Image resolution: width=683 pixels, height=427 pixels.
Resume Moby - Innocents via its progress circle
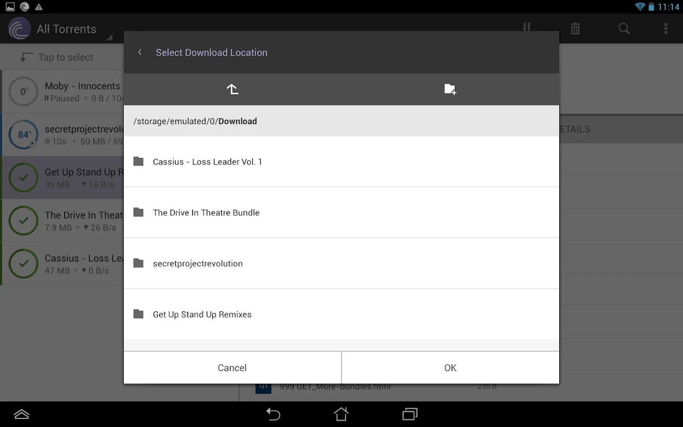coord(23,91)
